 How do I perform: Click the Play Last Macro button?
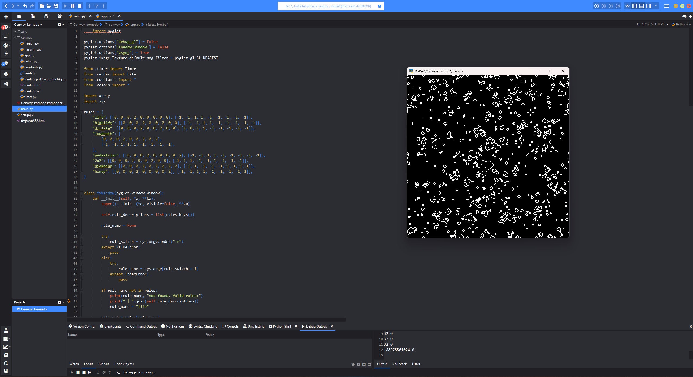point(611,6)
